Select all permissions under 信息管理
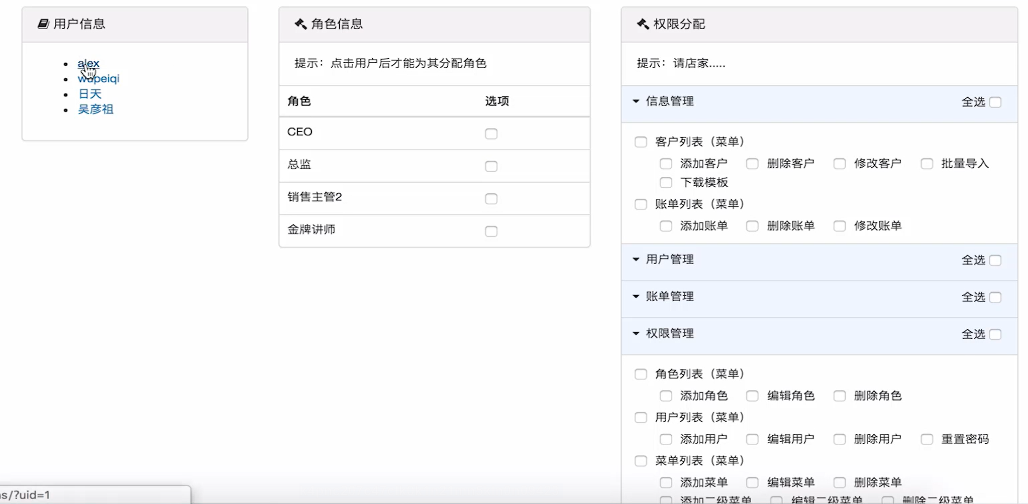The height and width of the screenshot is (504, 1028). tap(995, 102)
